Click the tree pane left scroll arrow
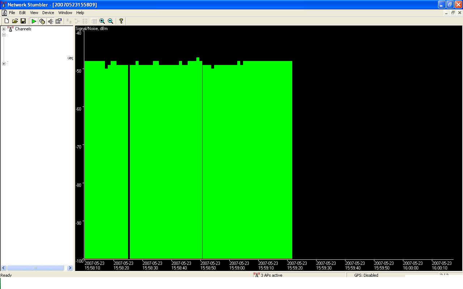Screen dimensions: 463x289 [x=4, y=268]
